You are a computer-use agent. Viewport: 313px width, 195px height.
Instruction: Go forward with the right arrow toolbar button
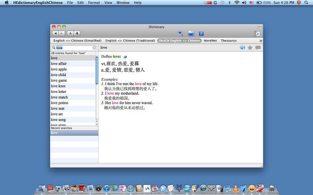point(62,34)
